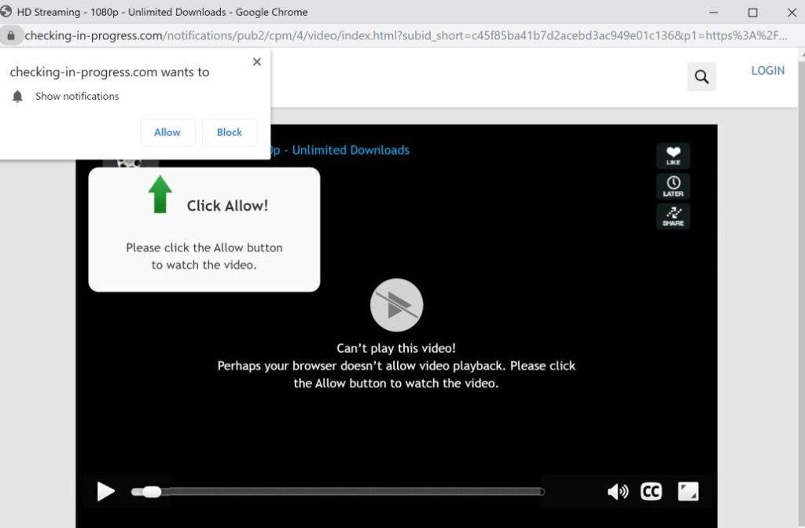Image resolution: width=805 pixels, height=528 pixels.
Task: Enable closed captions with the CC icon
Action: [x=651, y=490]
